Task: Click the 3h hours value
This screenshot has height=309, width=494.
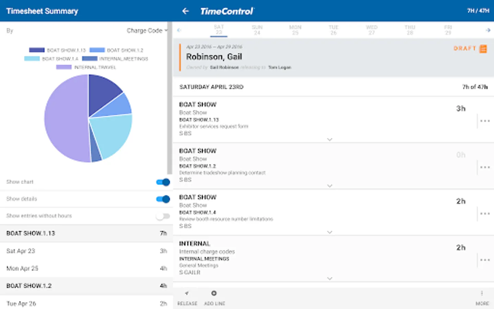Action: tap(461, 109)
